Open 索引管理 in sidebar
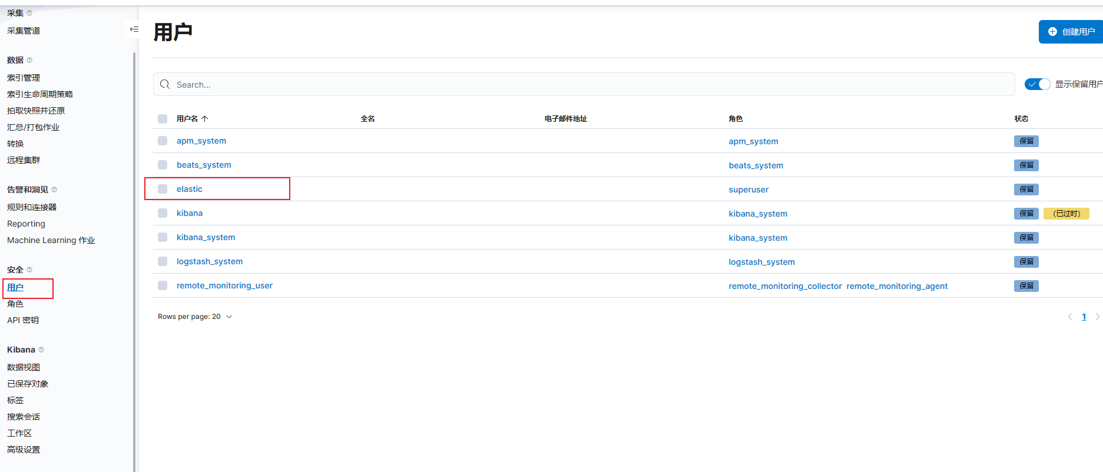Screen dimensions: 1103x472 [x=24, y=78]
